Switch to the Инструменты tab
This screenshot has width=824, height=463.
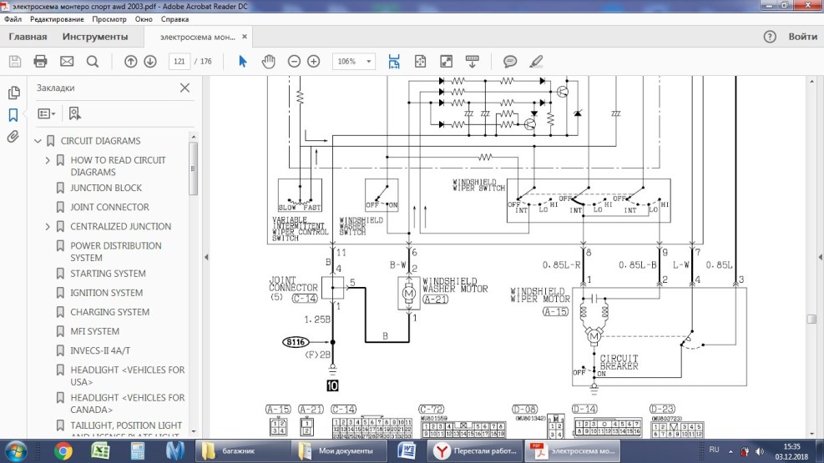tap(95, 37)
